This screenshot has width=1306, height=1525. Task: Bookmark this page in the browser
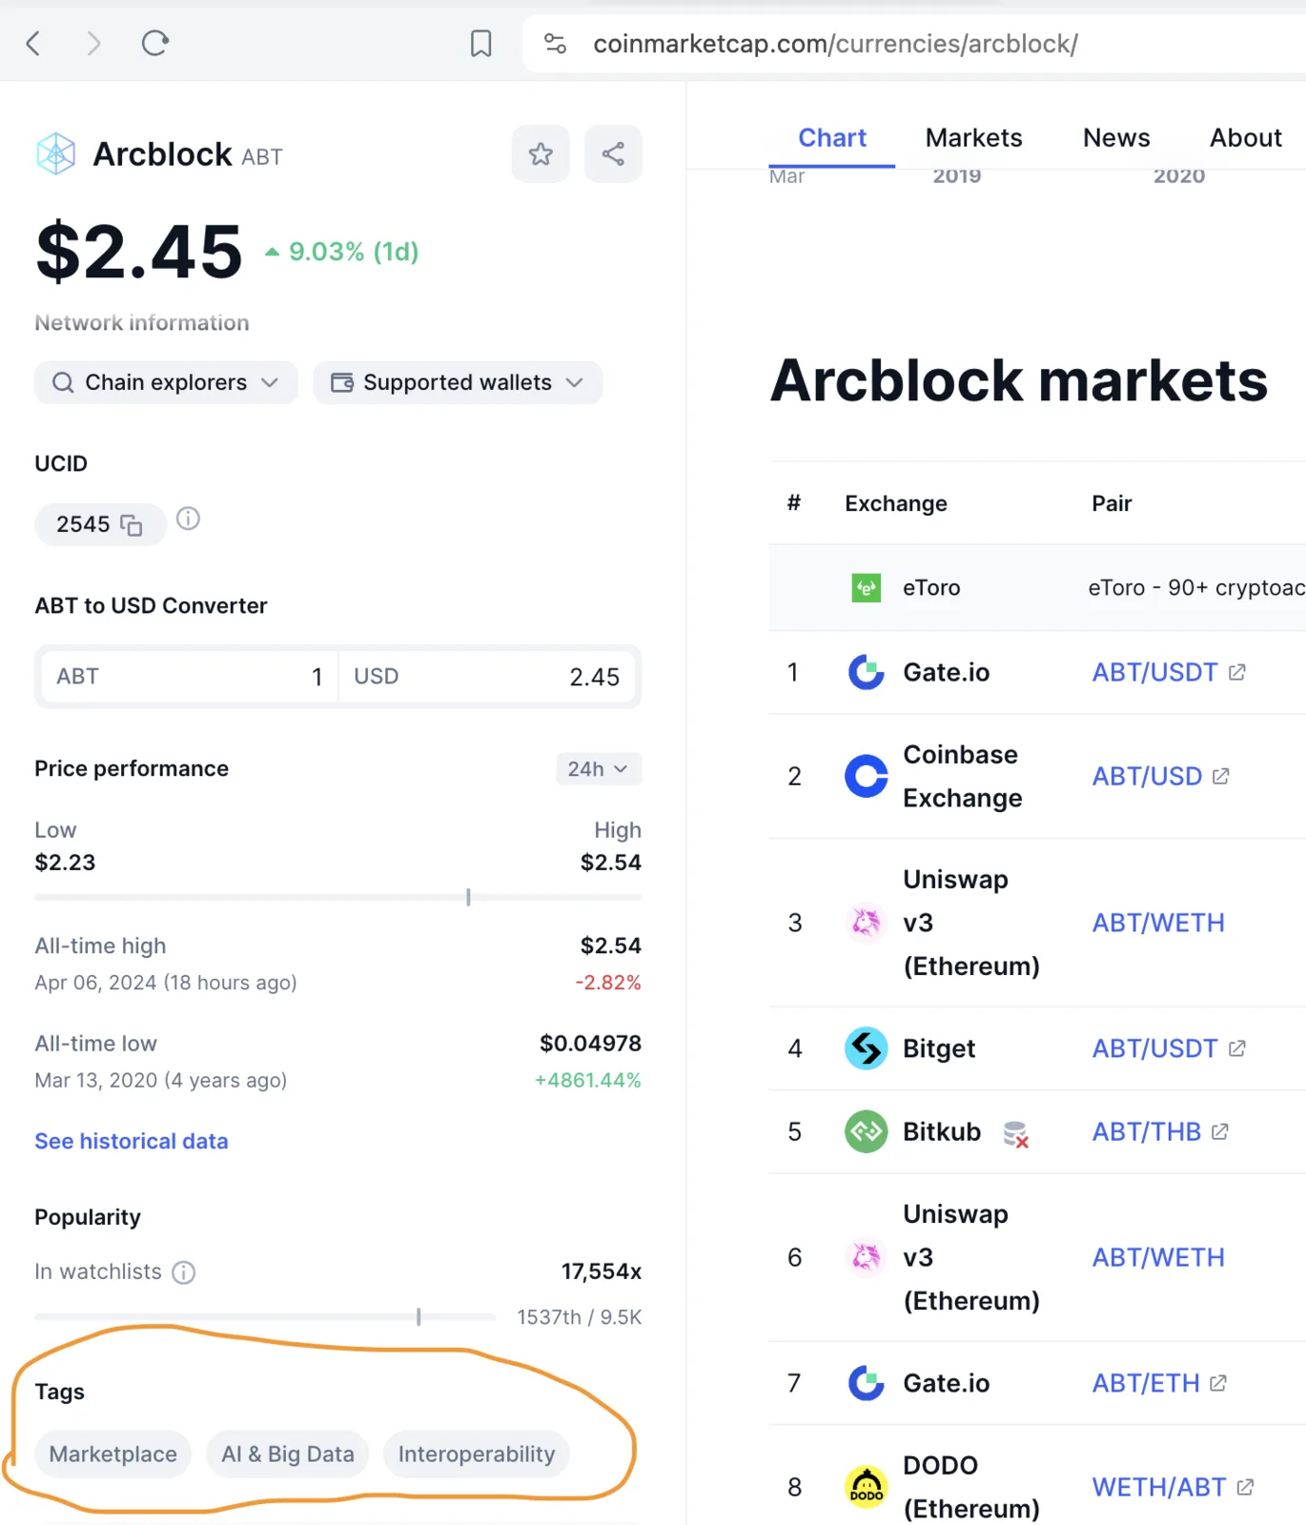click(481, 43)
